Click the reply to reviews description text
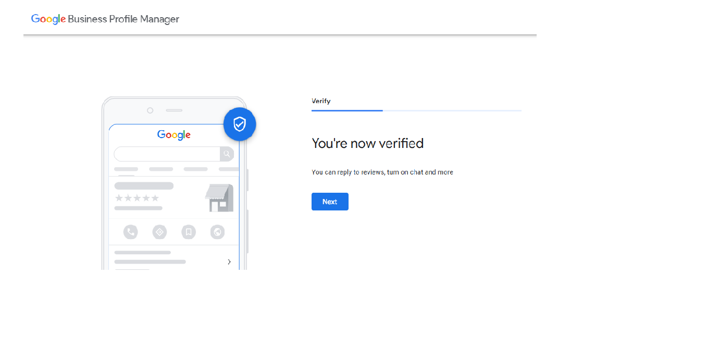707x349 pixels. pyautogui.click(x=382, y=172)
